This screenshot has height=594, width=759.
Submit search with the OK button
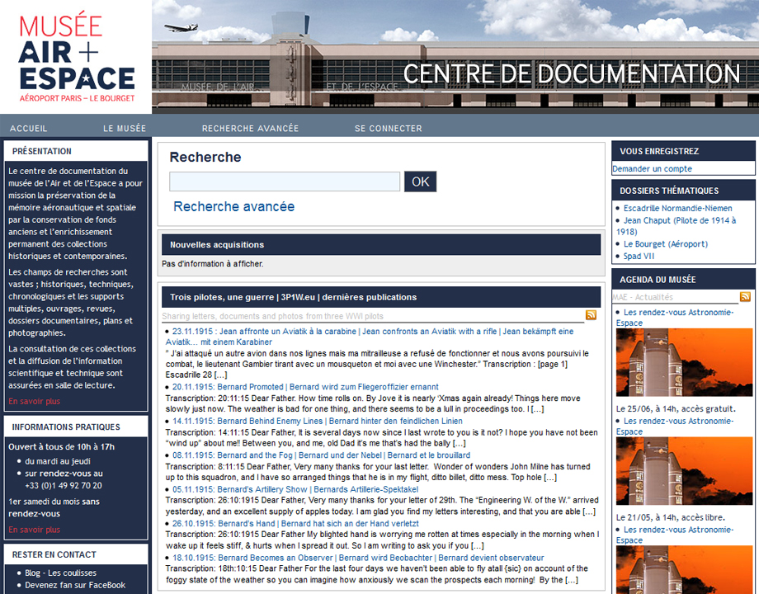click(x=420, y=181)
